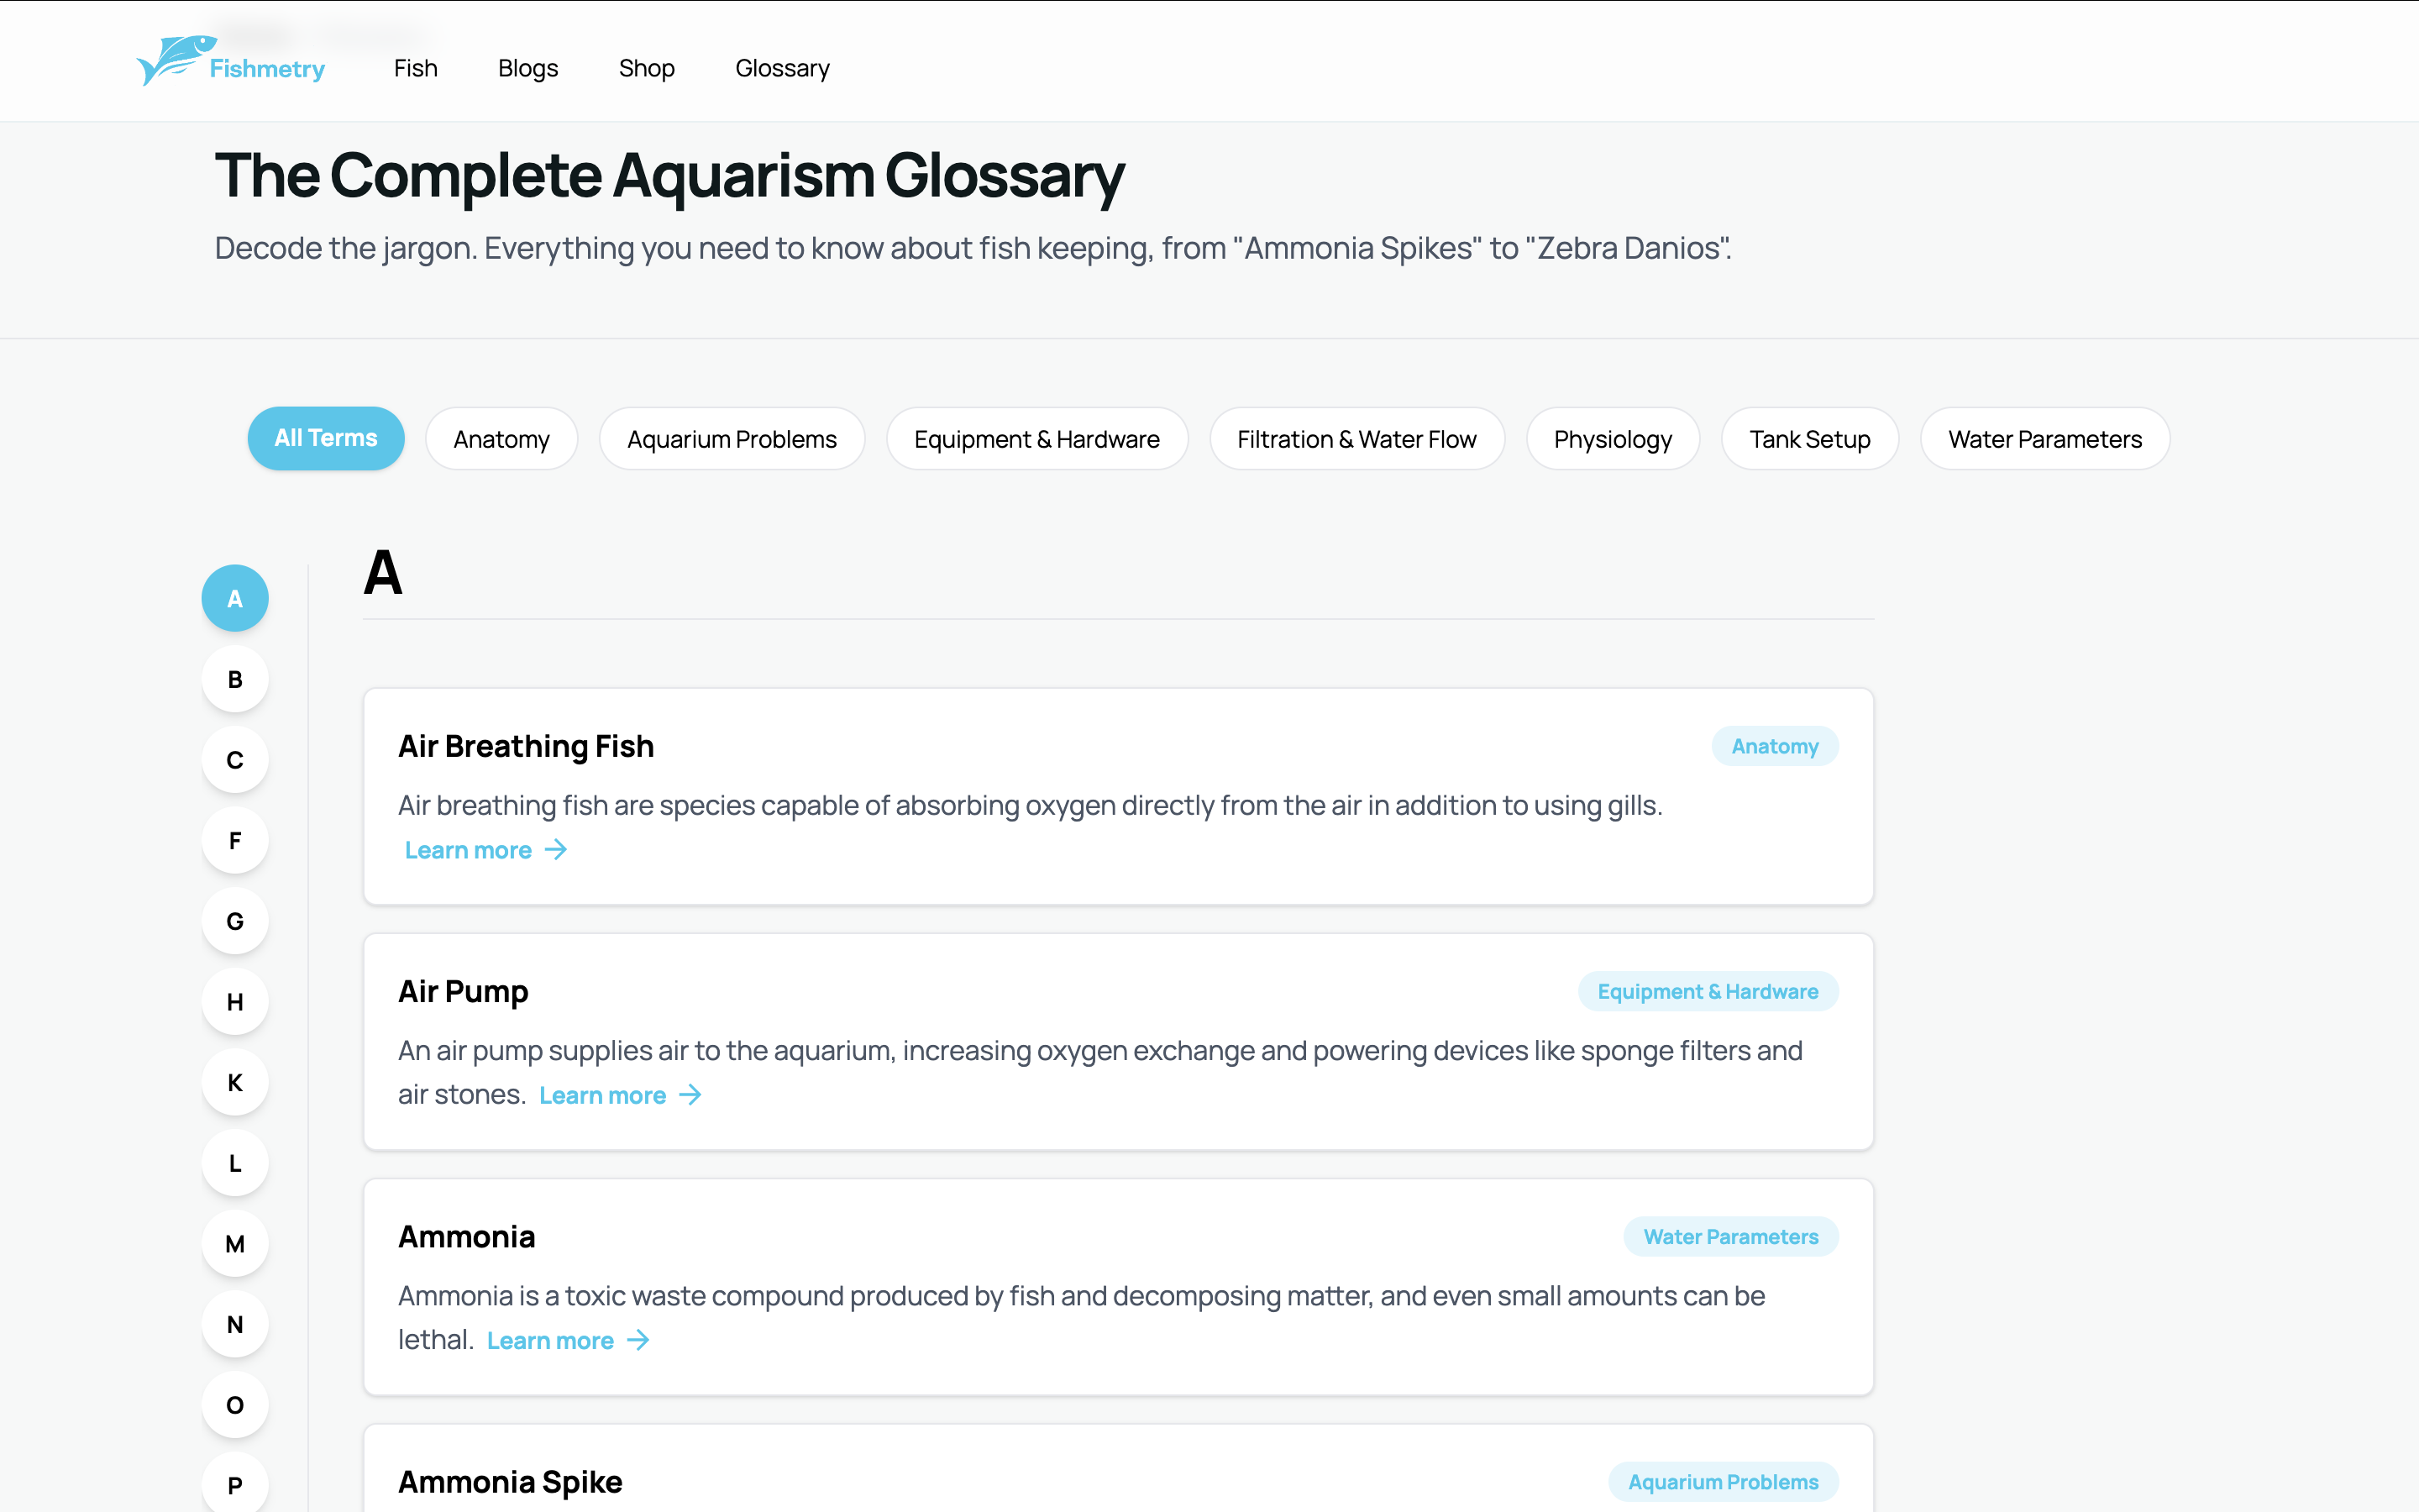The width and height of the screenshot is (2419, 1512).
Task: Select the All Terms filter button
Action: (x=326, y=438)
